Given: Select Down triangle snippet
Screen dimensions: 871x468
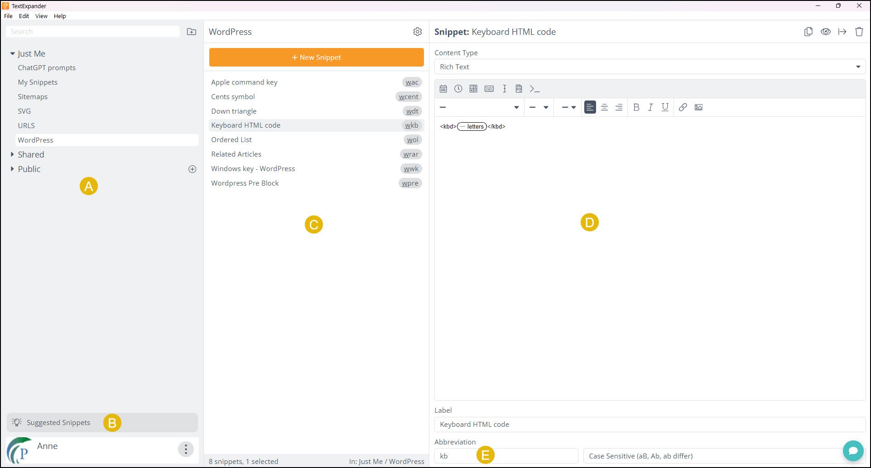Looking at the screenshot, I should pos(316,111).
